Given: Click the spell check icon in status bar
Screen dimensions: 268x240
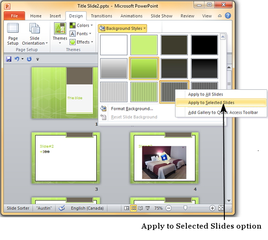Looking at the screenshot, I should [x=62, y=208].
